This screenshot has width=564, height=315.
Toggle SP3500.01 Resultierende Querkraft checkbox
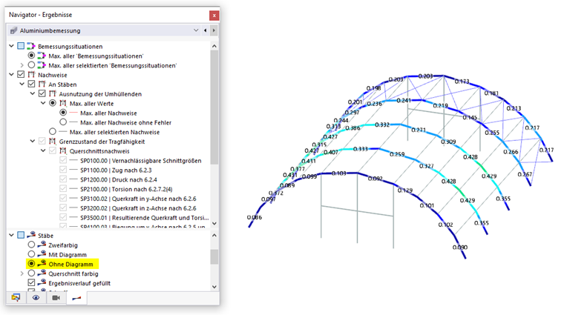[63, 217]
